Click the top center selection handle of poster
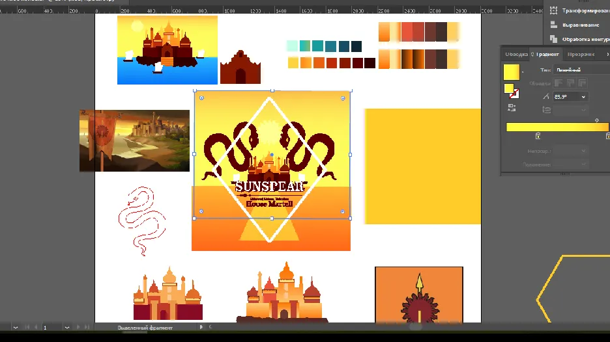 [272, 90]
